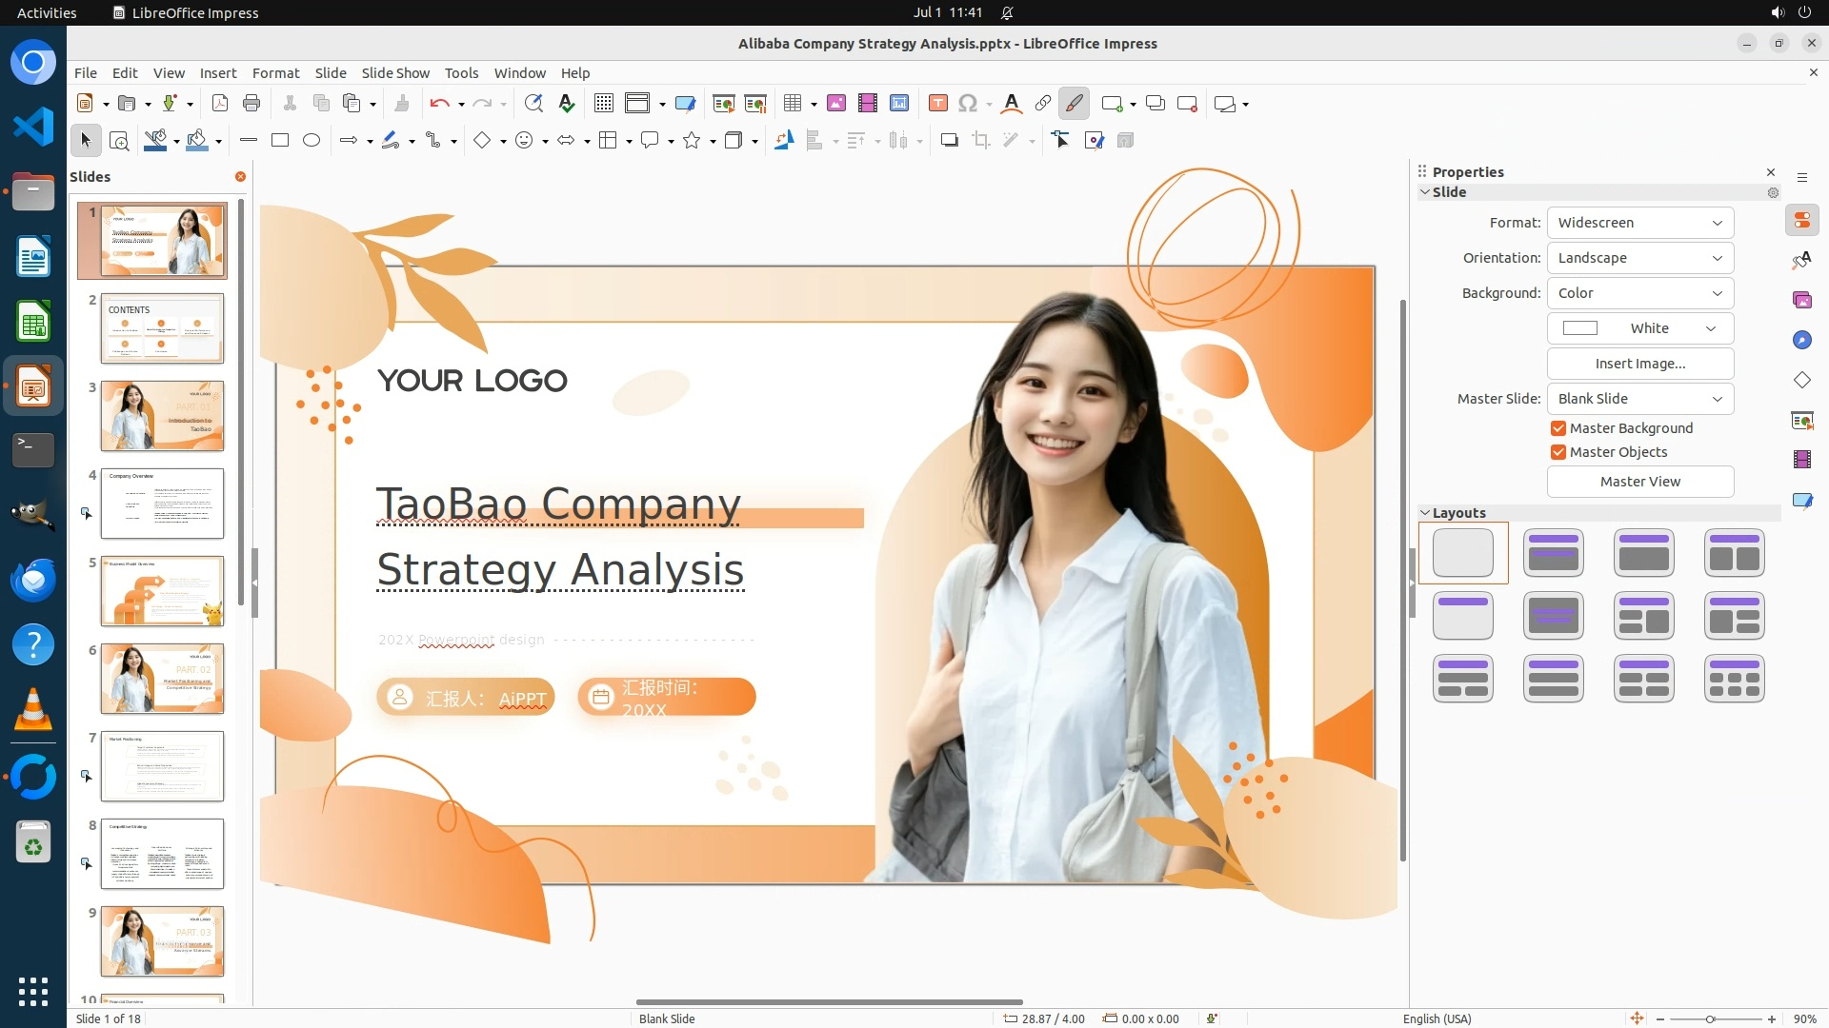The image size is (1829, 1028).
Task: Insert special character with Omega icon
Action: [x=968, y=104]
